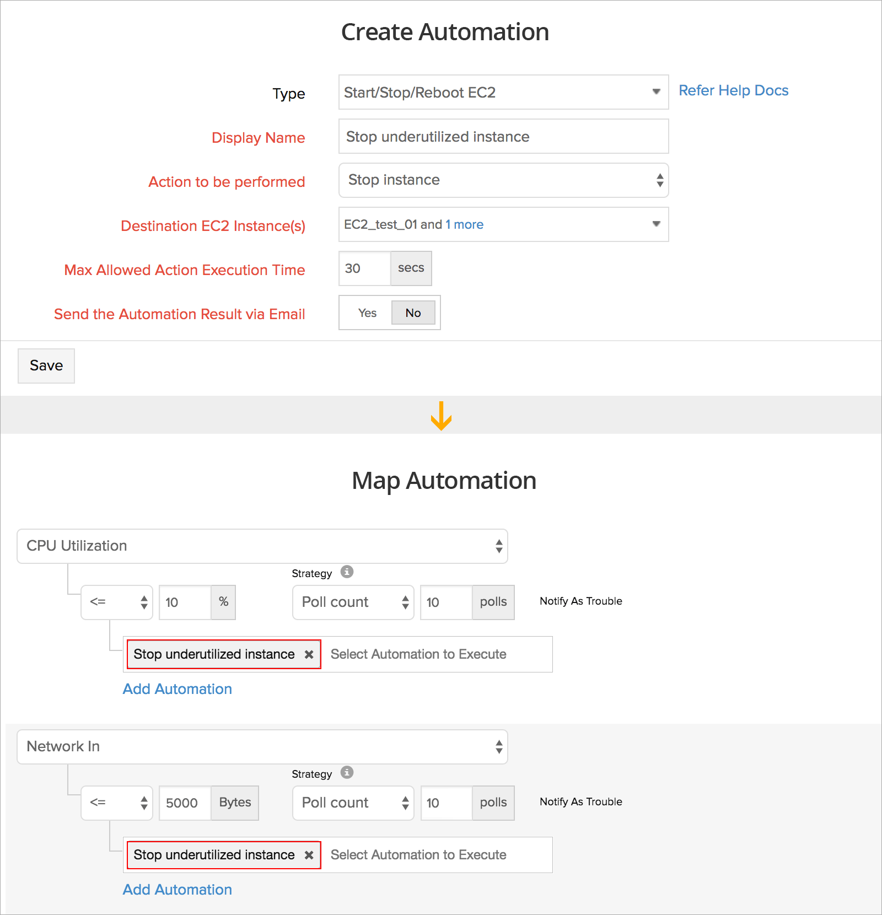The width and height of the screenshot is (882, 915).
Task: Open the Network In metric dropdown
Action: (x=262, y=747)
